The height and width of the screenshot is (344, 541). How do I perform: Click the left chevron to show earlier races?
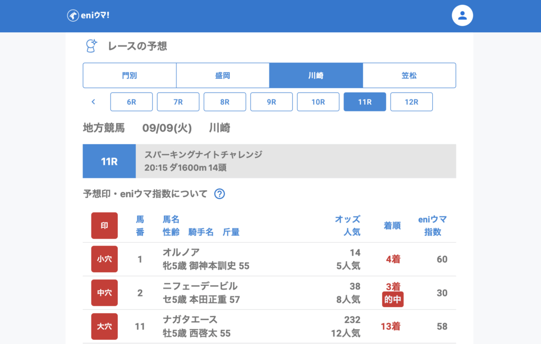click(94, 102)
